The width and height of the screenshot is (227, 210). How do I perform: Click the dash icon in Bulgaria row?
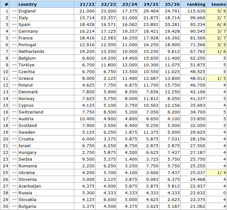click(14, 206)
